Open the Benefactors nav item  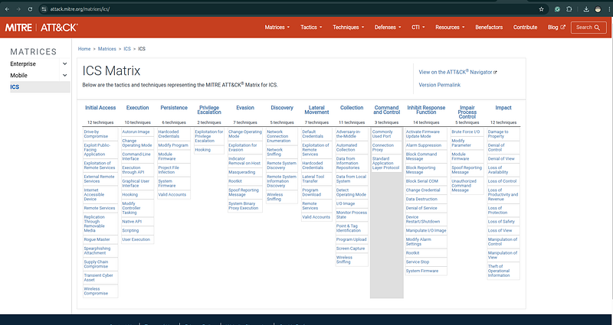(489, 28)
